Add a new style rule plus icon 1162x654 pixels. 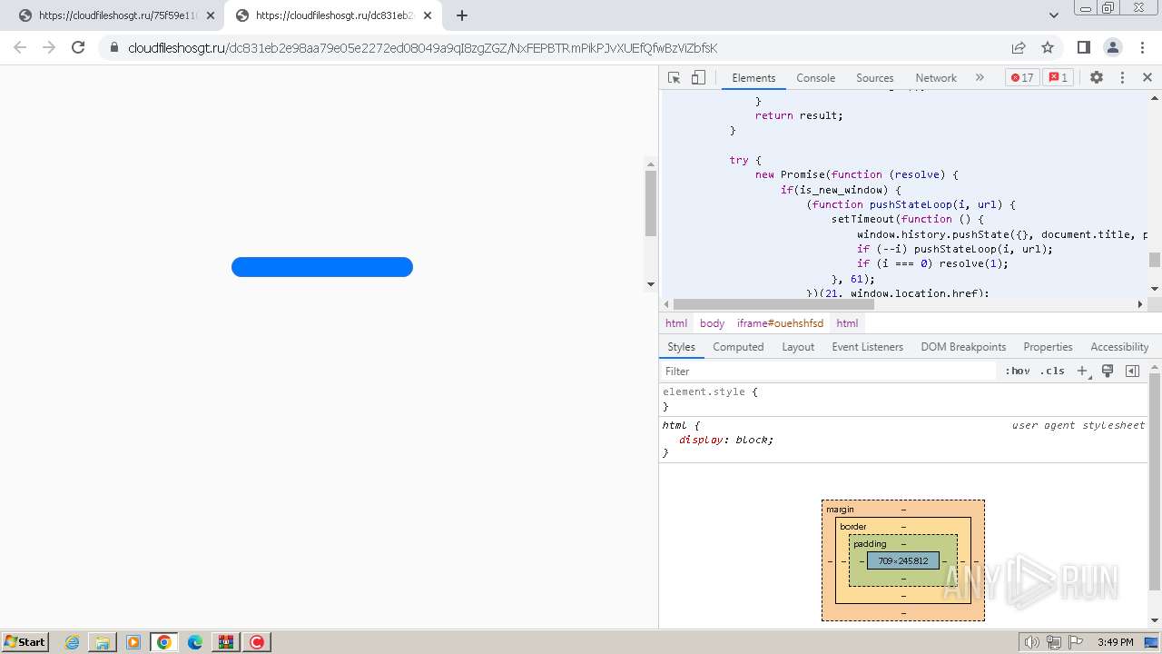1082,371
